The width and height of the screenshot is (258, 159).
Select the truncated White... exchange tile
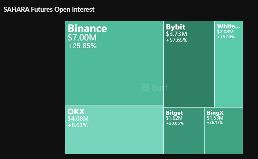[229, 71]
